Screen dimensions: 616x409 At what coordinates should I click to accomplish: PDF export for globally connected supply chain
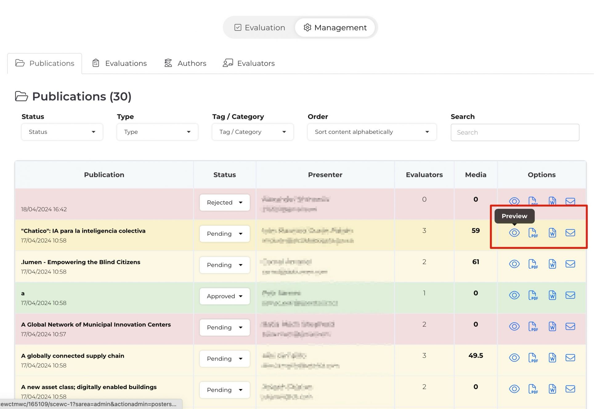533,358
